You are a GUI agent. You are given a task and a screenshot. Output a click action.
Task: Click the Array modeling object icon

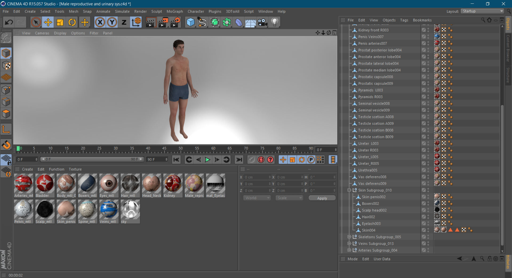point(227,22)
